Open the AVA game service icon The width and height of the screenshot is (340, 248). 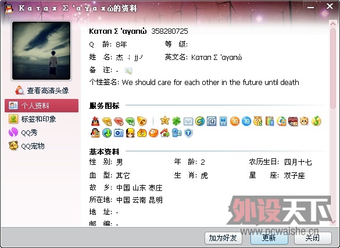pos(293,121)
